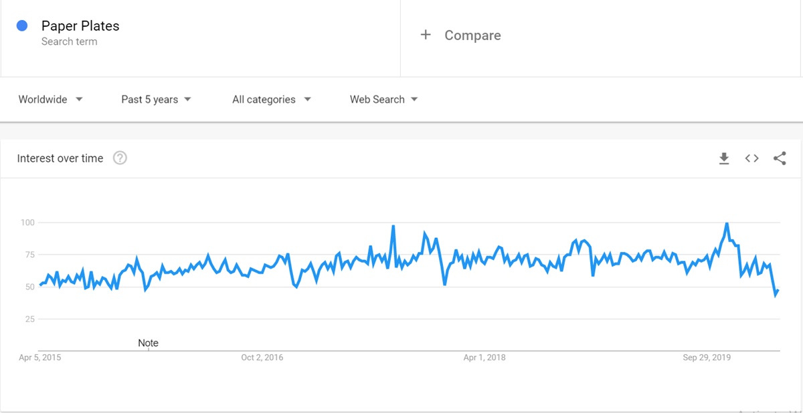Viewport: 803px width, 413px height.
Task: Edit the Paper Plates search term
Action: click(x=80, y=26)
